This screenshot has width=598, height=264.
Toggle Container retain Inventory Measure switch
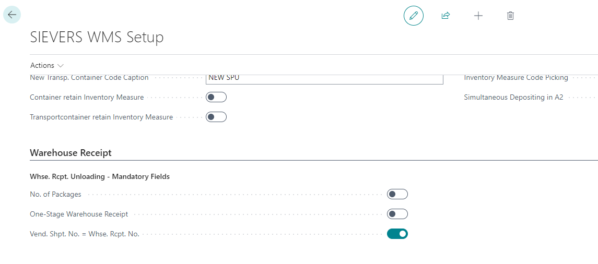(x=216, y=97)
